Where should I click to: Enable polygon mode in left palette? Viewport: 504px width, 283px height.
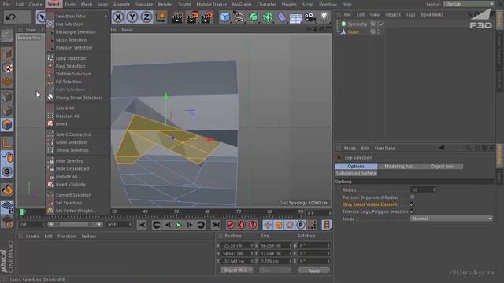(x=7, y=125)
